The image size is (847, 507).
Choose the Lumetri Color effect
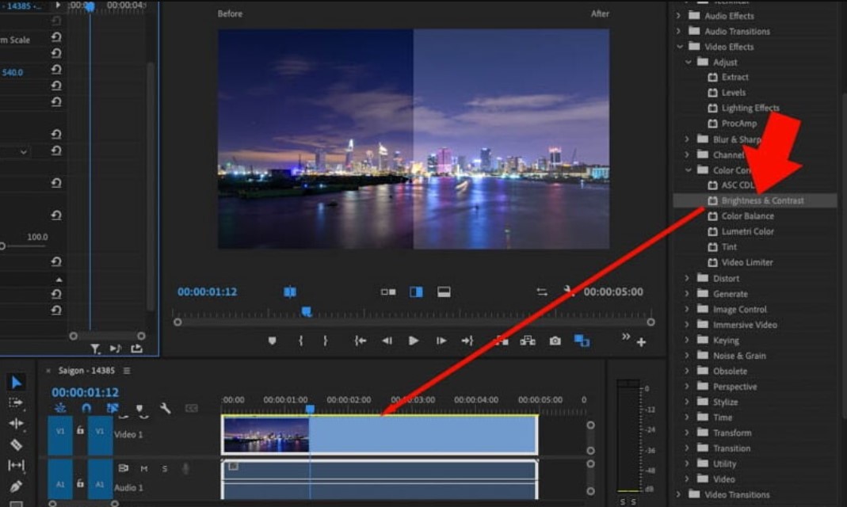[x=747, y=231]
